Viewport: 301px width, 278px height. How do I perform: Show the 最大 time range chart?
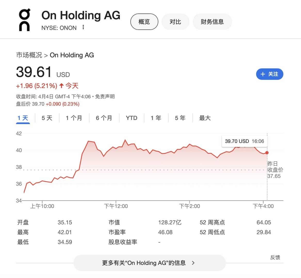pyautogui.click(x=205, y=118)
